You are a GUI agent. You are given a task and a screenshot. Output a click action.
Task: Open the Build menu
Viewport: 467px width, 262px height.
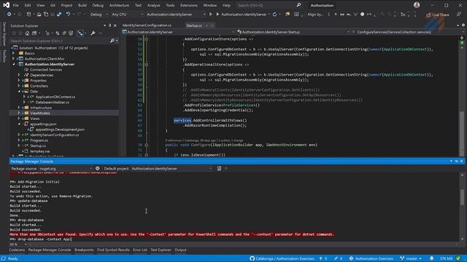click(82, 5)
